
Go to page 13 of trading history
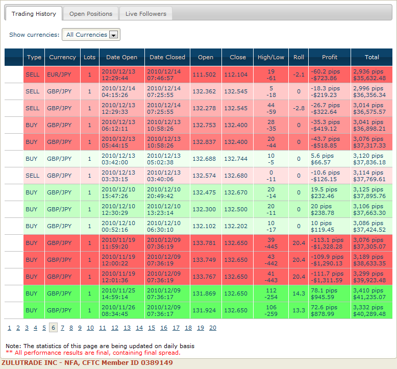(x=127, y=328)
